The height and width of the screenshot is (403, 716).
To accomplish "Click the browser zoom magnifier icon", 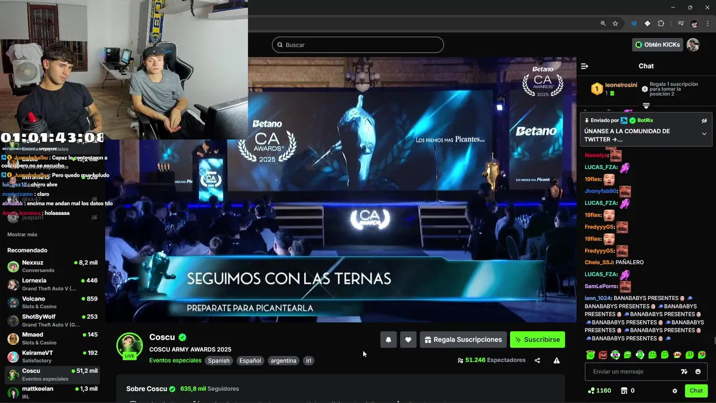I will click(603, 24).
